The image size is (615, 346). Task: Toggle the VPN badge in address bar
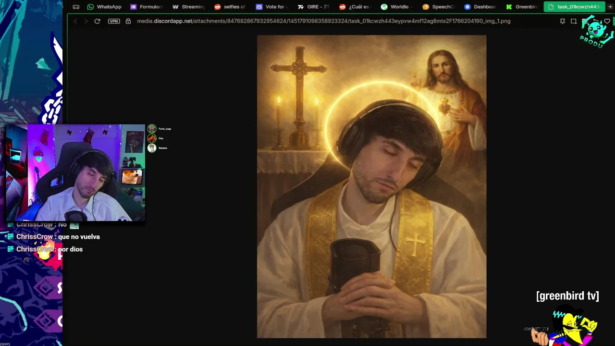[x=114, y=21]
